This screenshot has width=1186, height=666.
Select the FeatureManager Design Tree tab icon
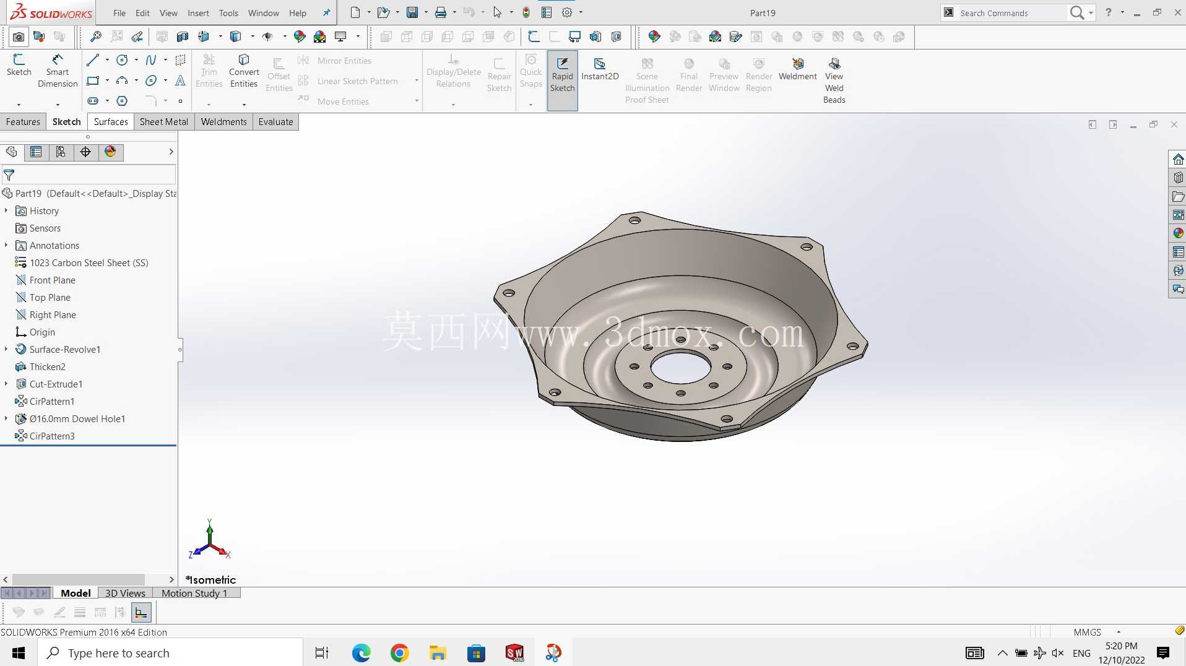point(12,152)
